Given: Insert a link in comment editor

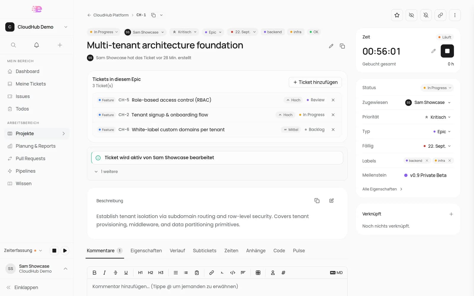Looking at the screenshot, I should pos(212,273).
